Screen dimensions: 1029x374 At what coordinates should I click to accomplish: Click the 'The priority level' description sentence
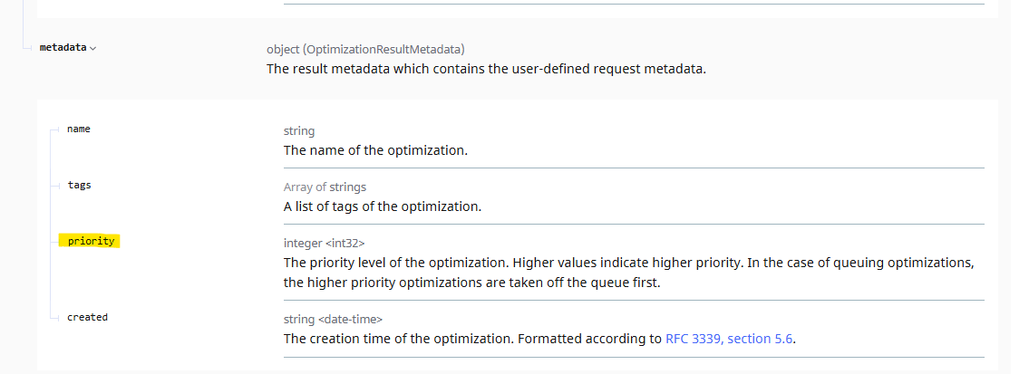395,263
